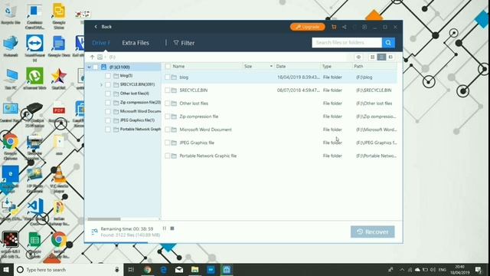Click the orange Upgrade button
The height and width of the screenshot is (276, 490).
[x=308, y=27]
